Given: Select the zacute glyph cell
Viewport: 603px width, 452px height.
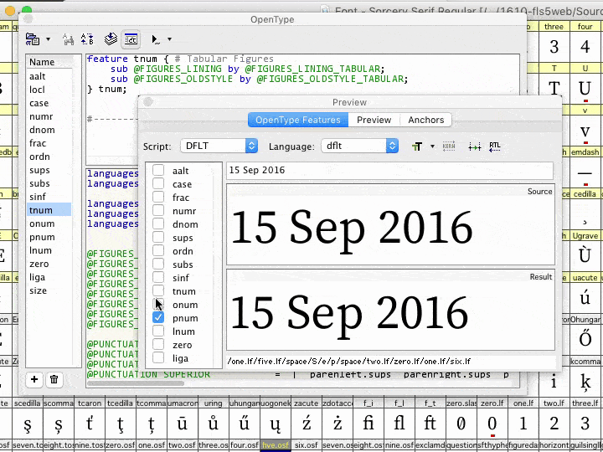Looking at the screenshot, I should point(307,419).
